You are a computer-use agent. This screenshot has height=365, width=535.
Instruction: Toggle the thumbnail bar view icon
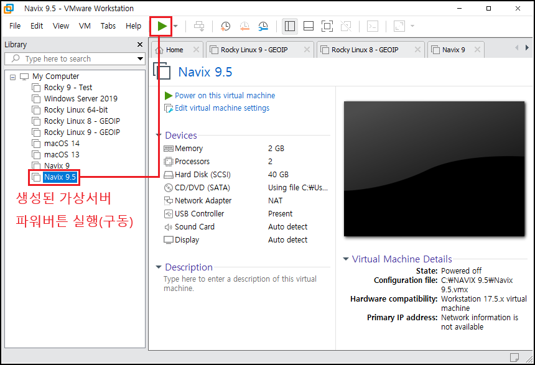[309, 26]
